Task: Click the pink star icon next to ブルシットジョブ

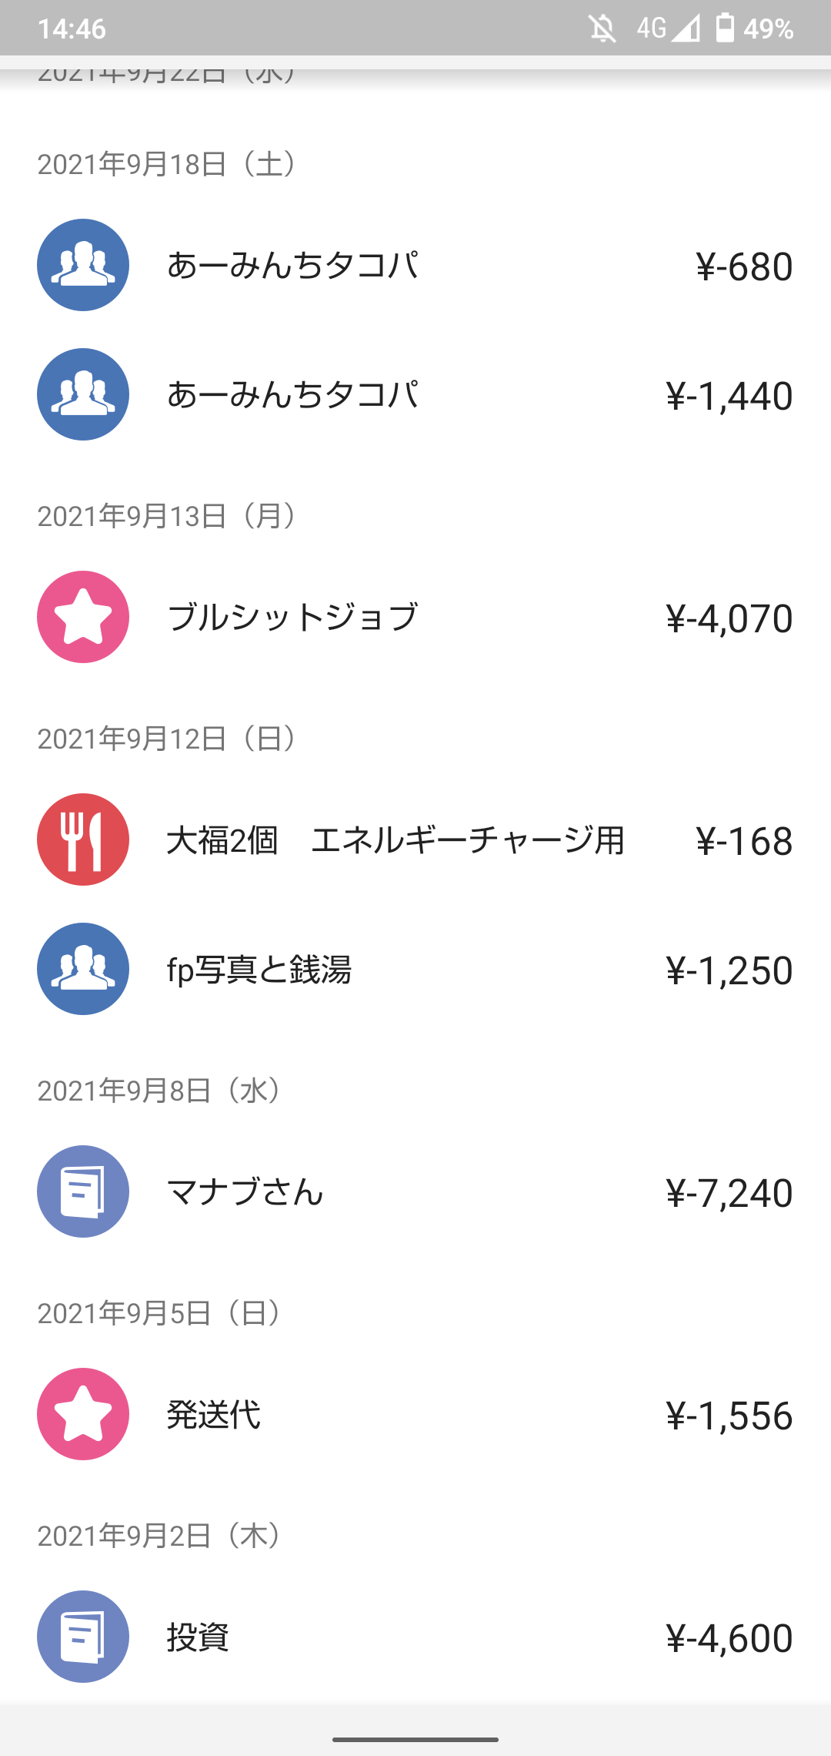Action: point(83,617)
